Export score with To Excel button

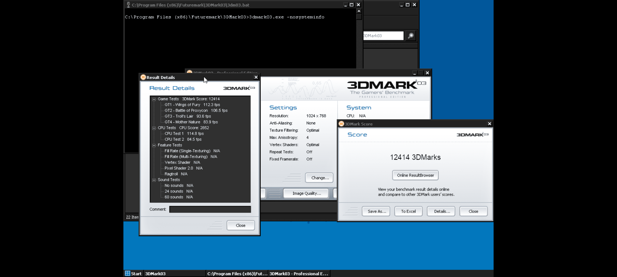[x=409, y=211]
